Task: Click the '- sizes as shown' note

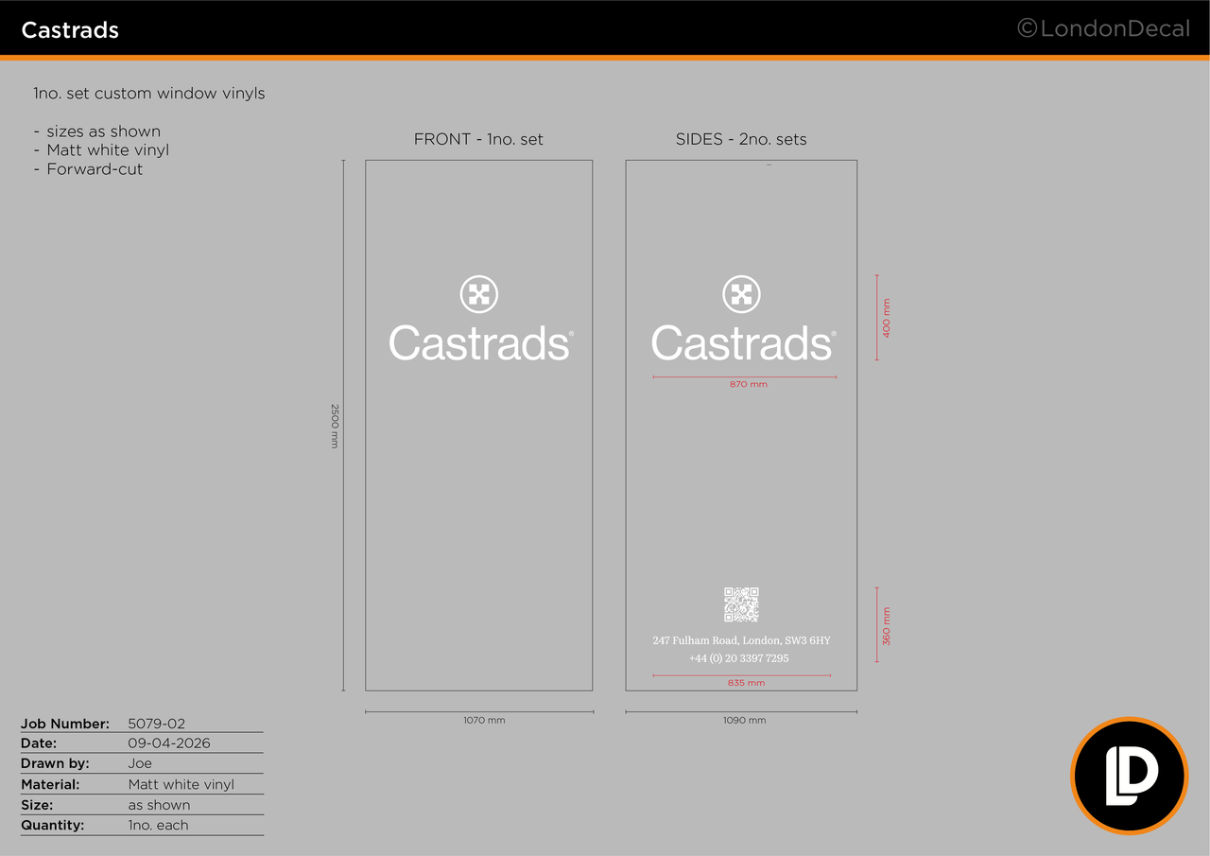Action: click(96, 131)
